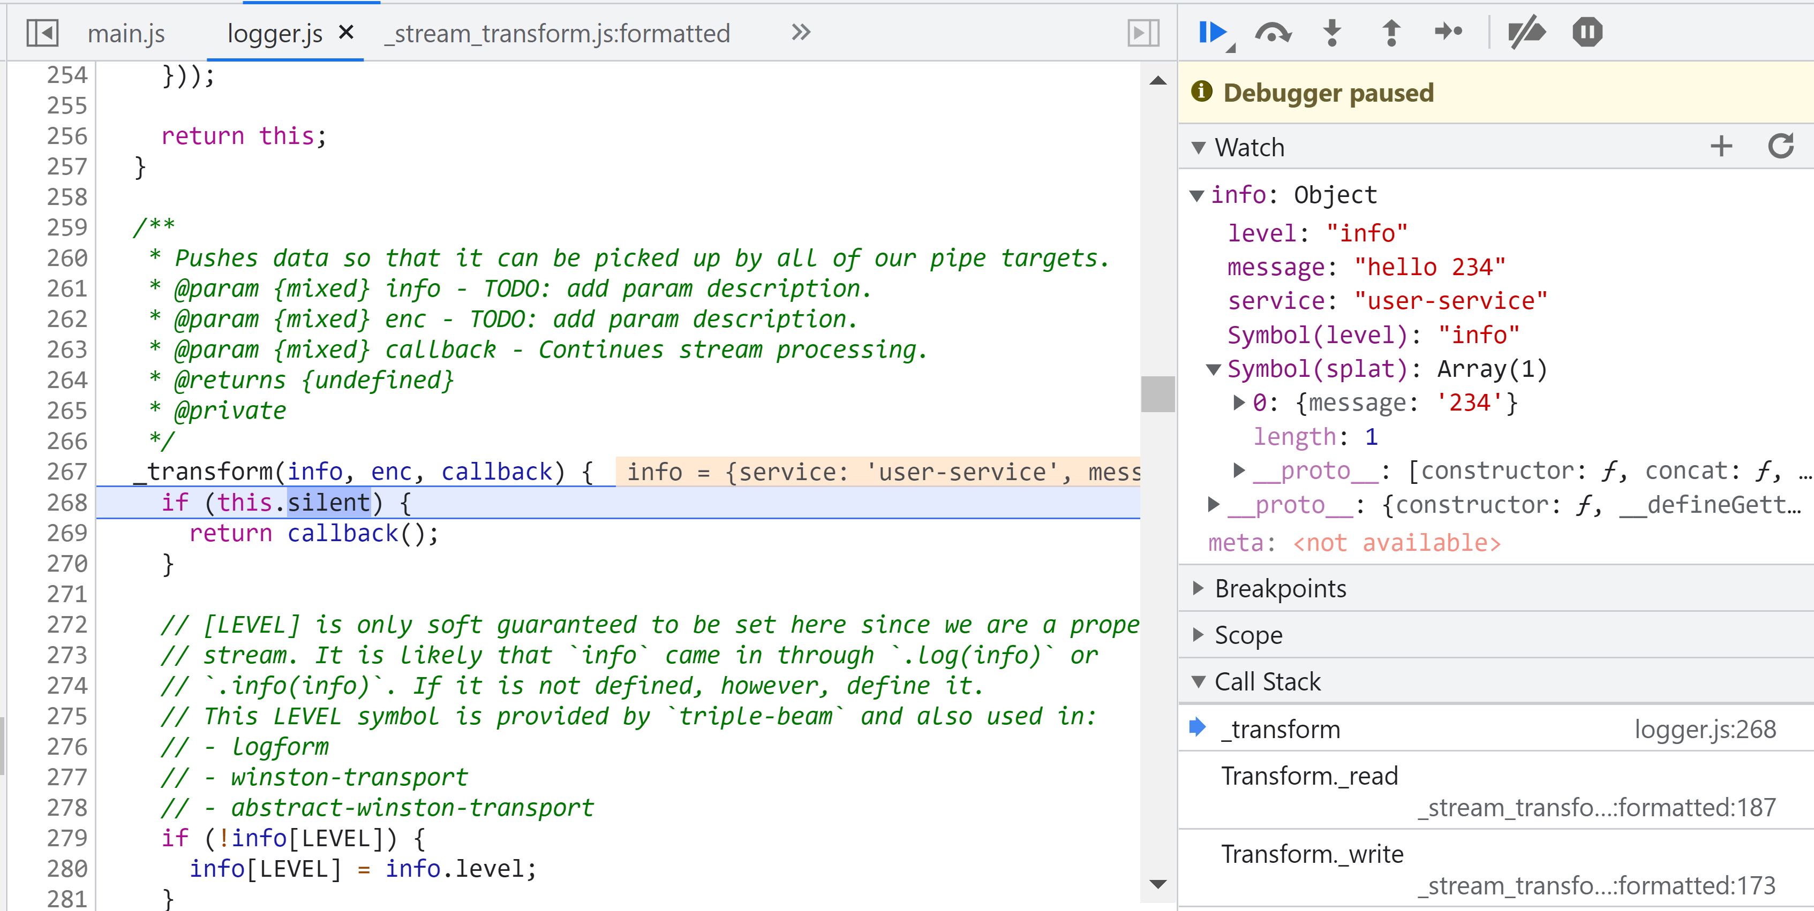Collapse the Symbol(splat) array
Viewport: 1814px width, 911px height.
click(1213, 369)
